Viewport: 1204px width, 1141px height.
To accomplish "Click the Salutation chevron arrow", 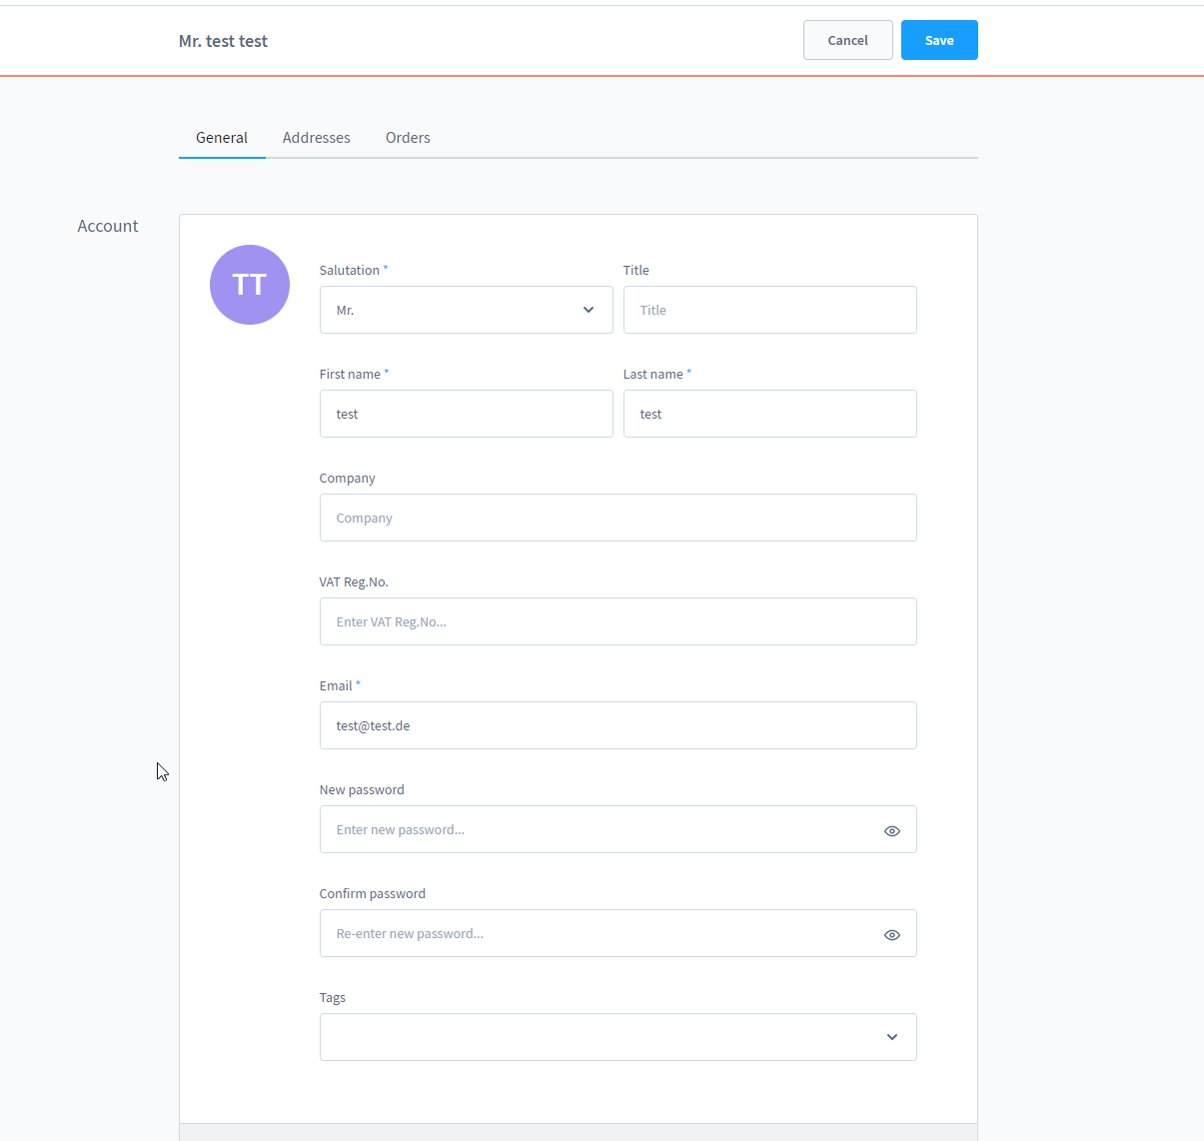I will [589, 310].
